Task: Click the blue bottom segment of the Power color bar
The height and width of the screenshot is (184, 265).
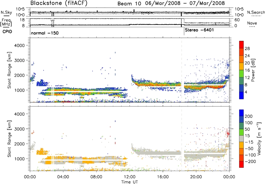Action: pyautogui.click(x=241, y=96)
